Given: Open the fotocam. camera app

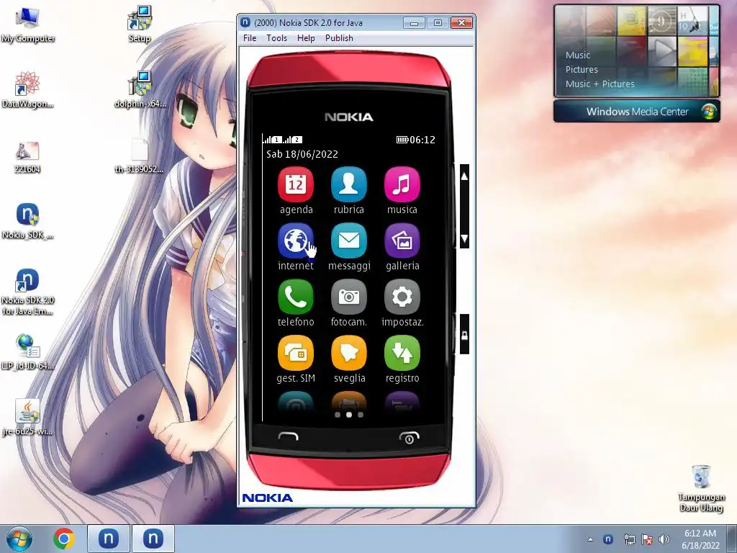Looking at the screenshot, I should [349, 296].
